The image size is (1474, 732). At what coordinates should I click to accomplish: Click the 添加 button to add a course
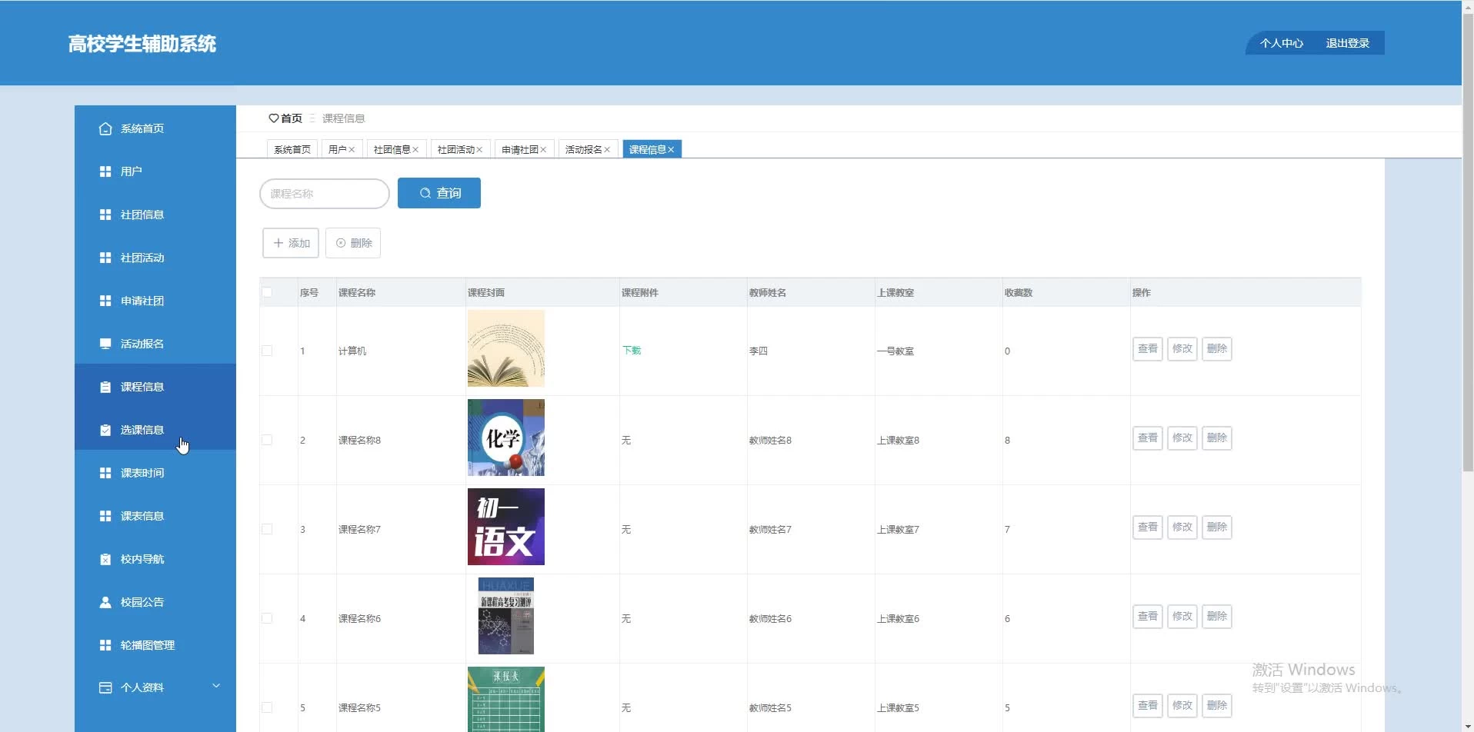291,243
